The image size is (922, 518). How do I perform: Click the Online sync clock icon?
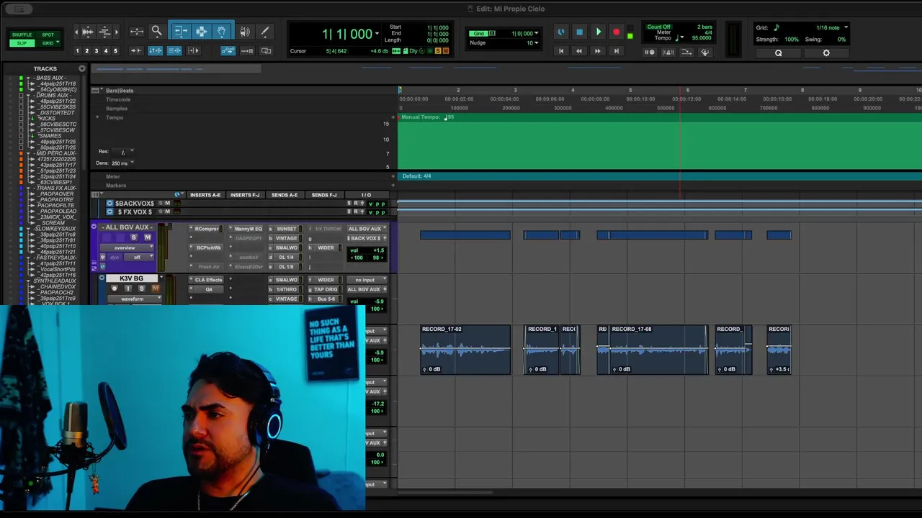[x=561, y=32]
